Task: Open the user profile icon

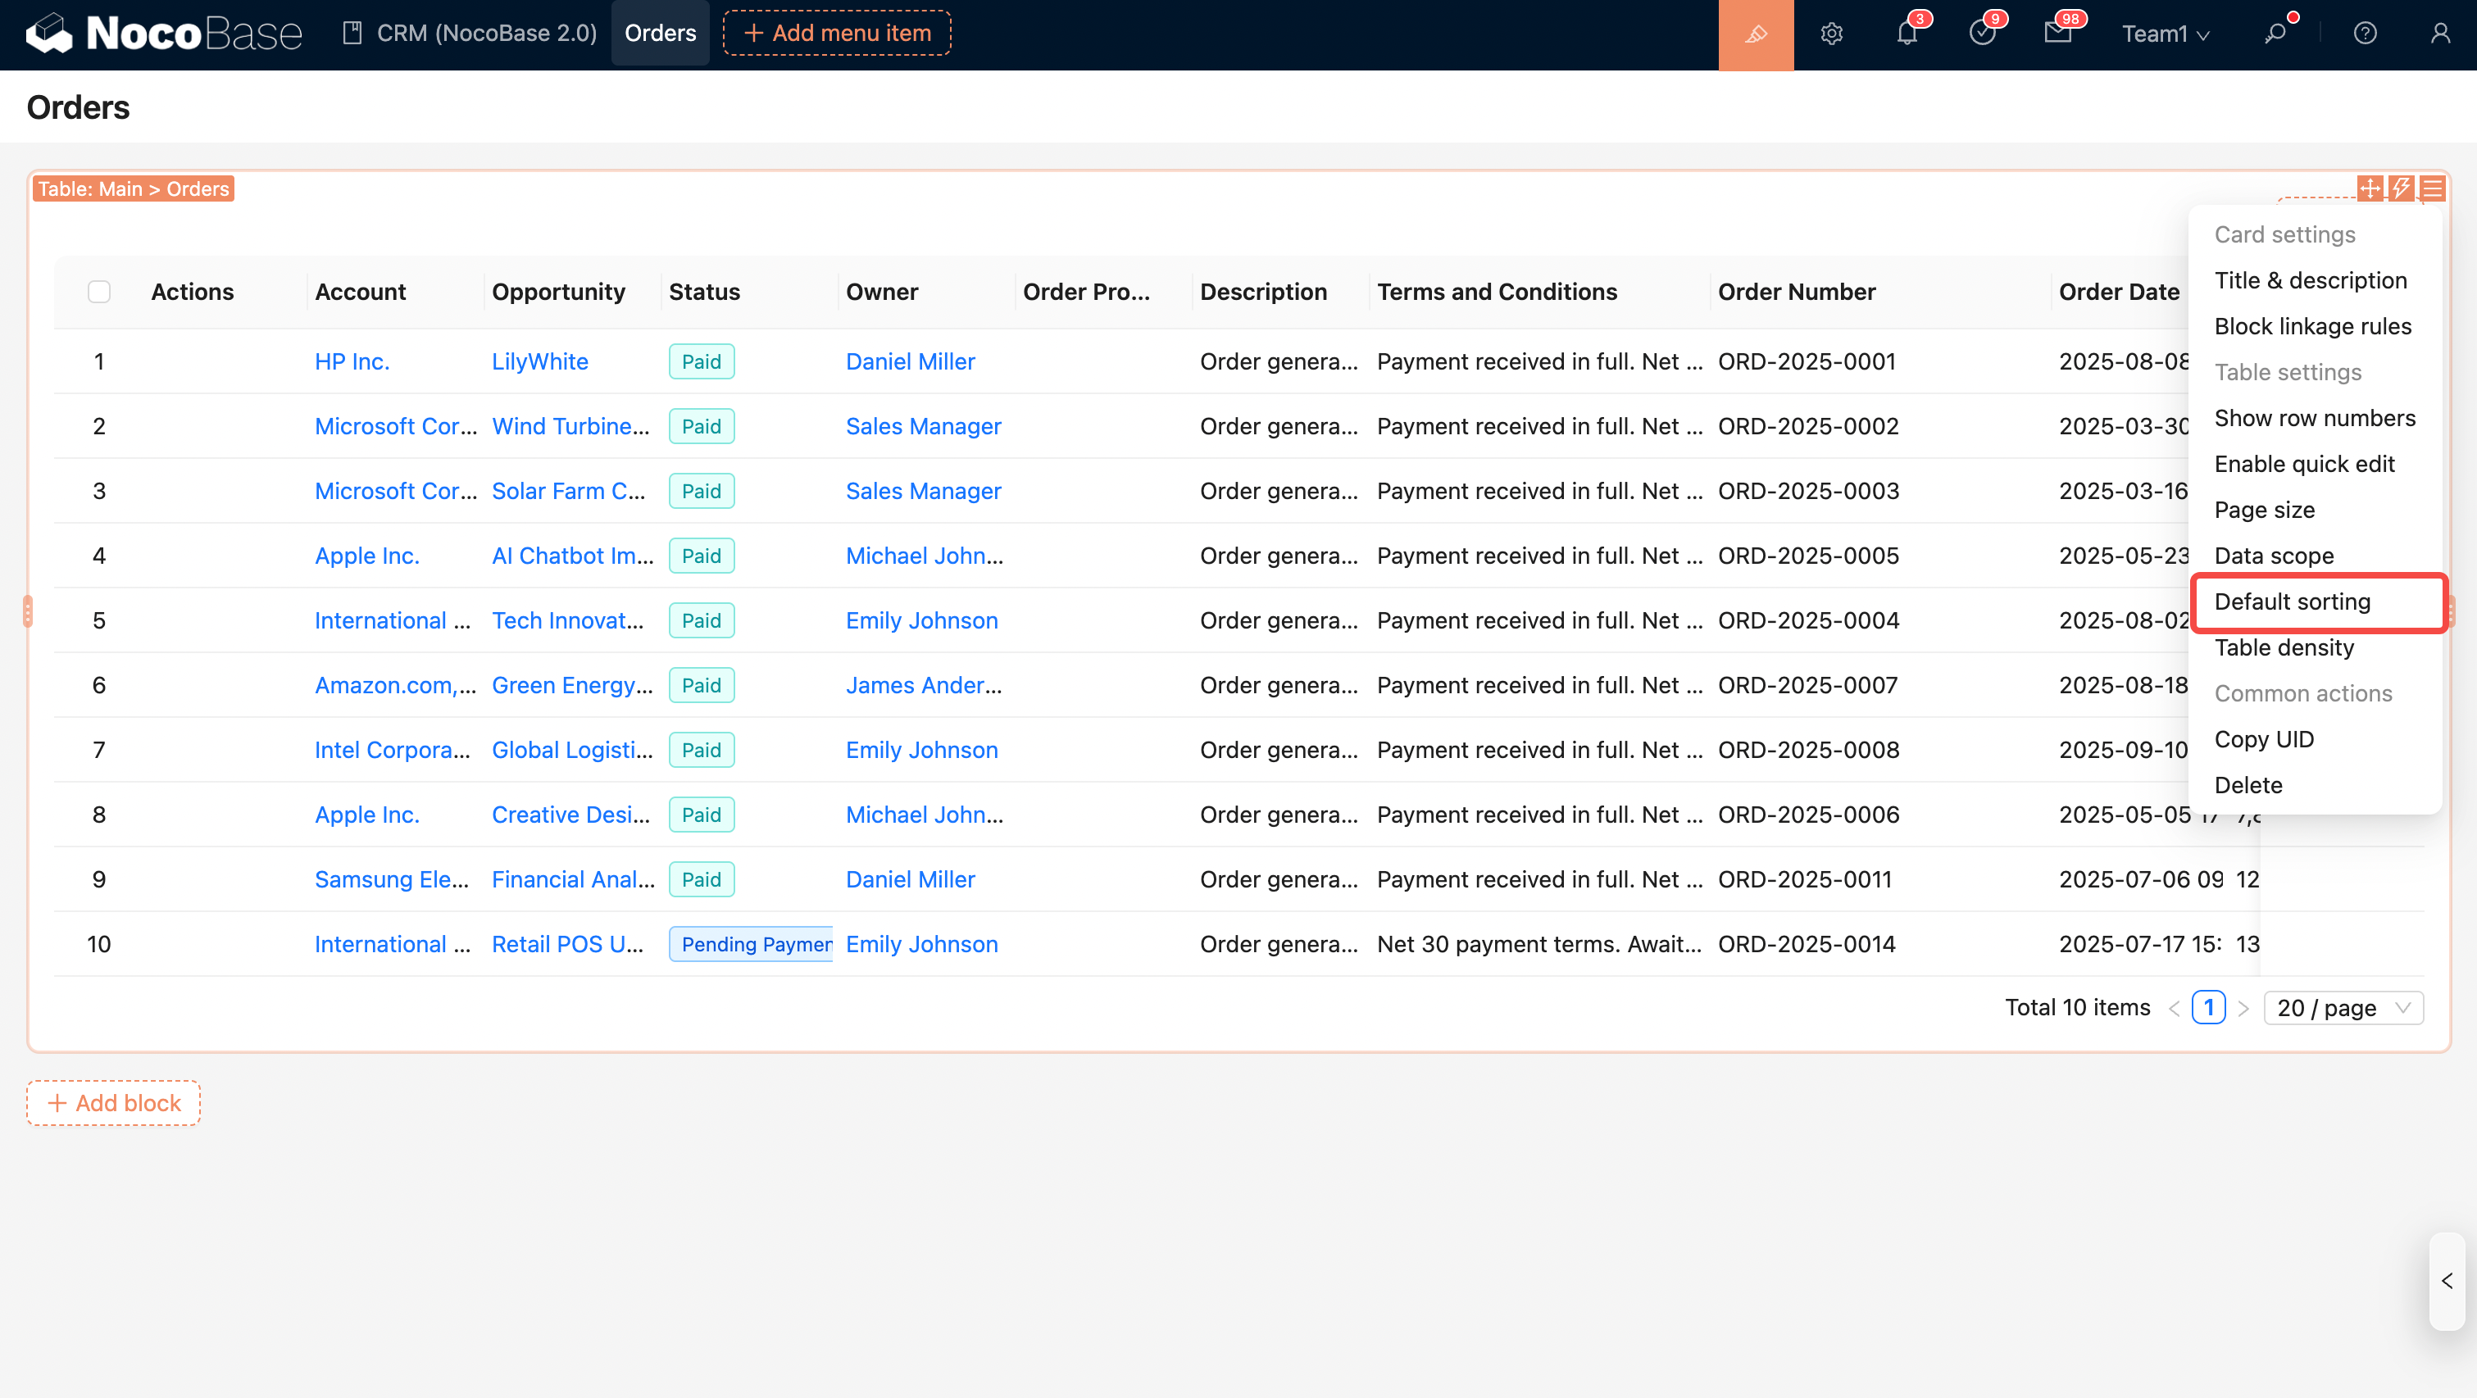Action: 2439,34
